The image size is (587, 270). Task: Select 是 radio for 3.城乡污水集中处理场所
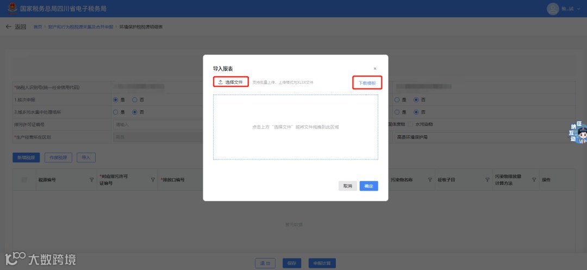point(116,112)
